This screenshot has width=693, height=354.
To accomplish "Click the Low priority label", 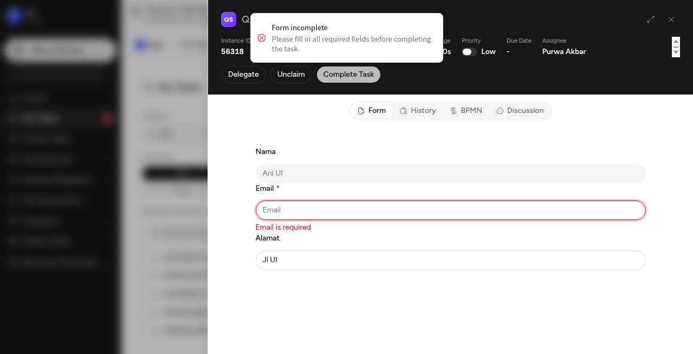I will 488,52.
